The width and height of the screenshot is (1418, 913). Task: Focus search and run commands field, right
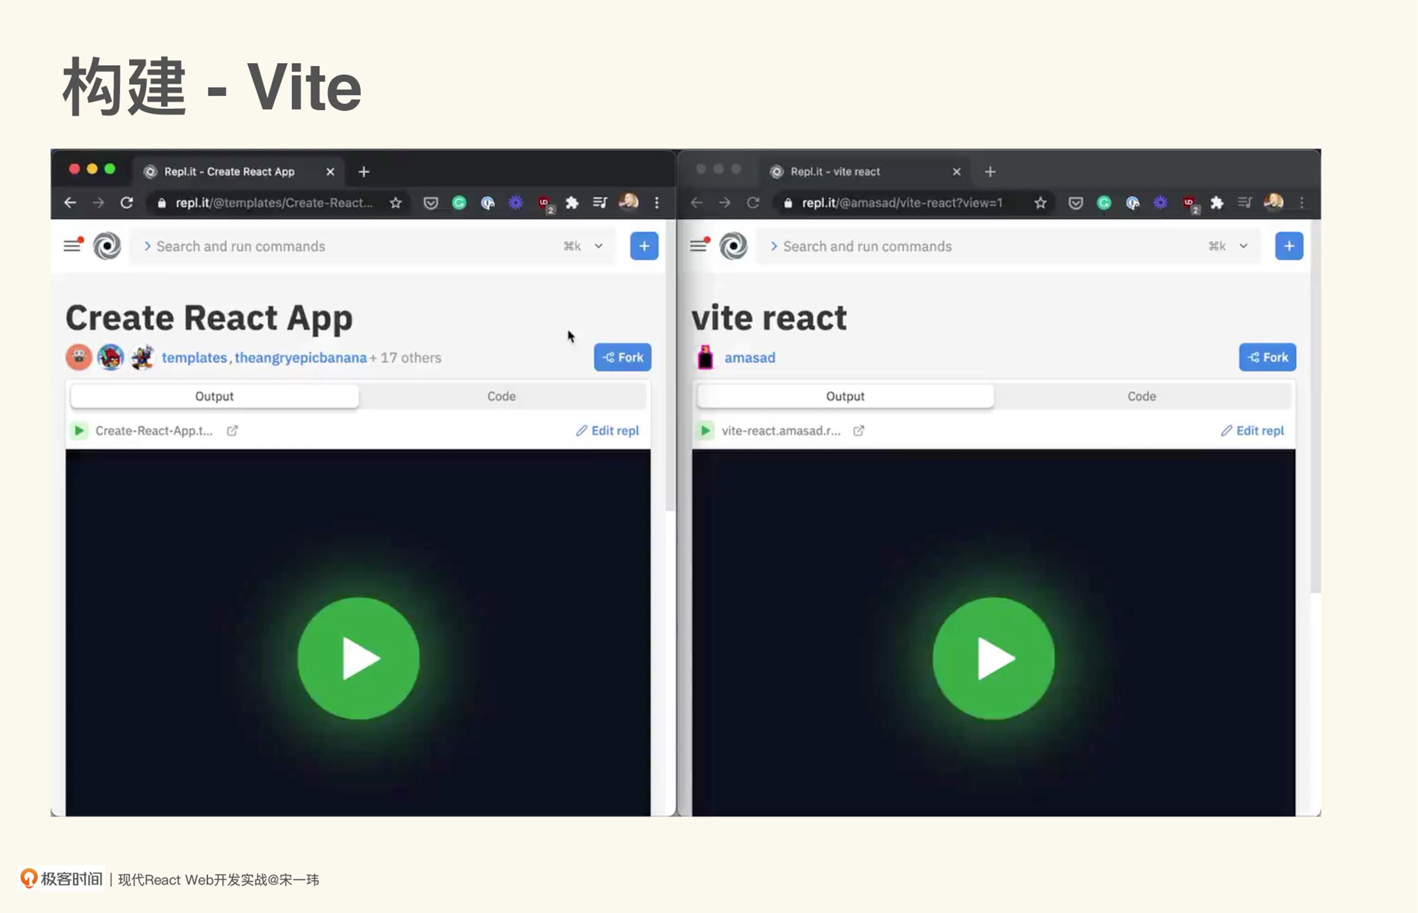[x=1008, y=246]
